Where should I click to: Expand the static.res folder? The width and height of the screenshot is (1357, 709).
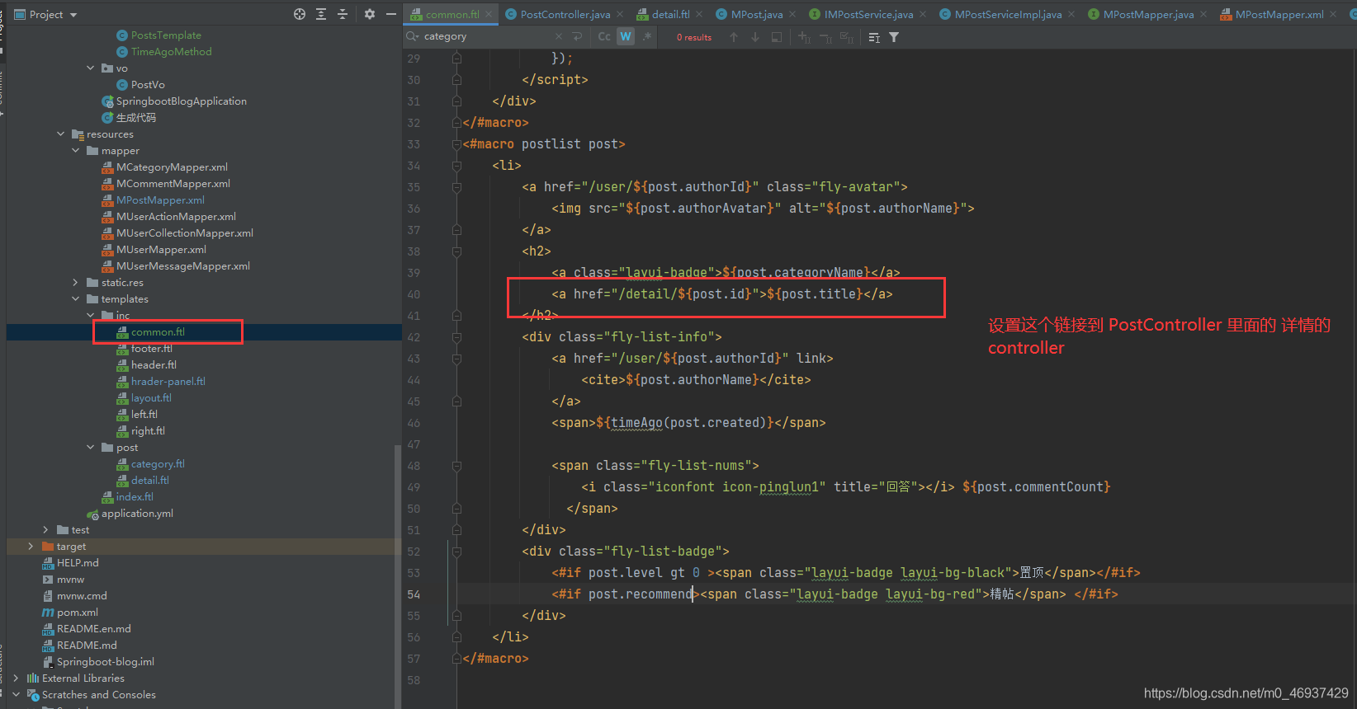pyautogui.click(x=76, y=283)
